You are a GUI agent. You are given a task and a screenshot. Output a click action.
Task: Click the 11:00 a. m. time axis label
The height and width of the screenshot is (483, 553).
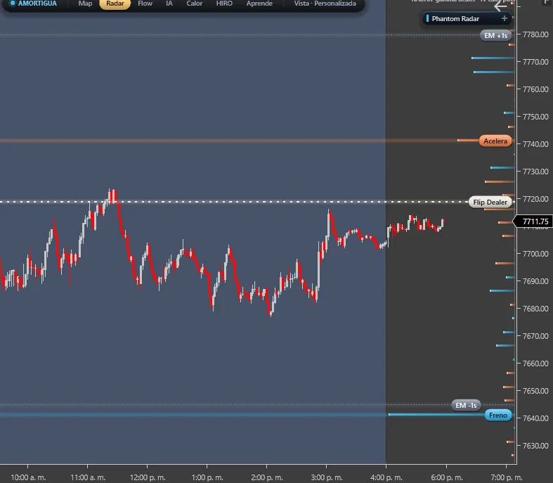pos(88,477)
